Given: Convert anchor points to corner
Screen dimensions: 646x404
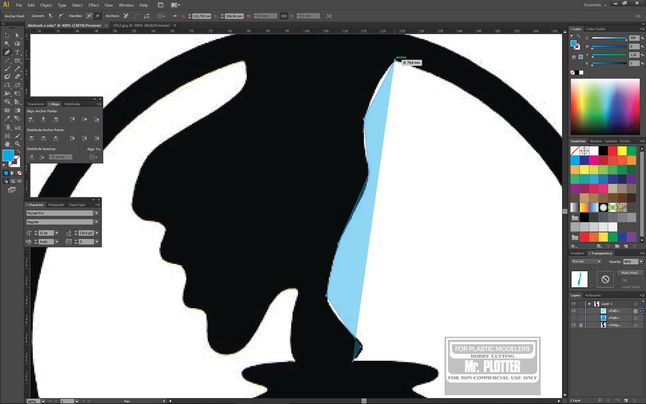Looking at the screenshot, I should click(x=51, y=16).
